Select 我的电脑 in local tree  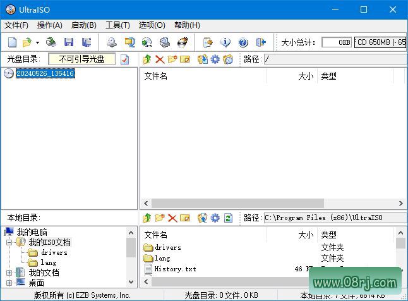pyautogui.click(x=32, y=232)
